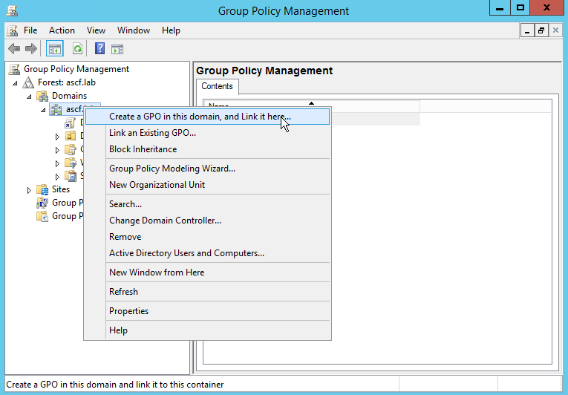568x395 pixels.
Task: Open Properties from context menu
Action: (x=208, y=311)
